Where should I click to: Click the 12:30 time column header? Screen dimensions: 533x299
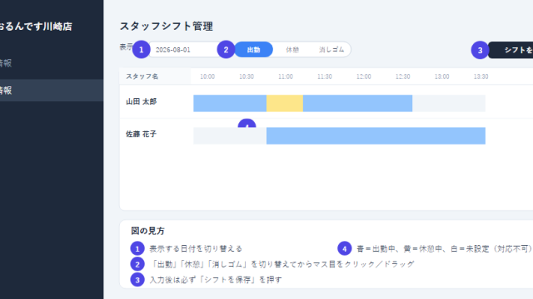403,76
